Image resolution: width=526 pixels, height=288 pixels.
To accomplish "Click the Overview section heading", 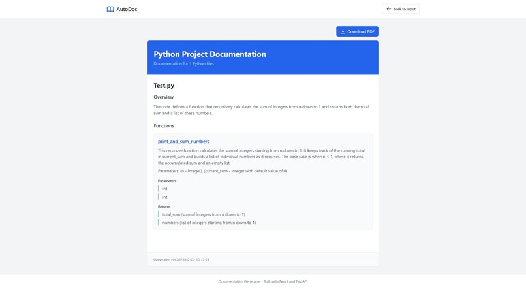I will point(163,97).
